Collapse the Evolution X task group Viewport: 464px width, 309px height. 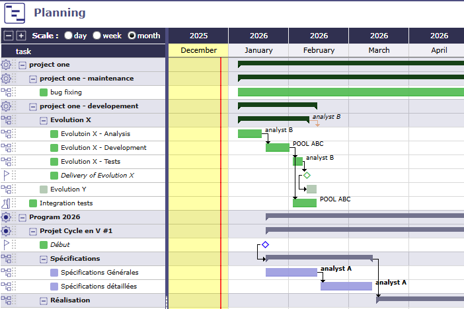(x=44, y=120)
